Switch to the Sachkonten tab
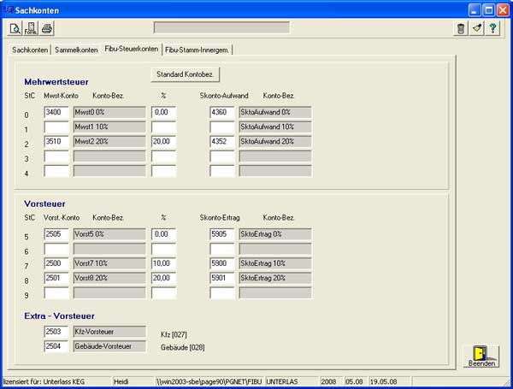This screenshot has width=513, height=389. [30, 50]
